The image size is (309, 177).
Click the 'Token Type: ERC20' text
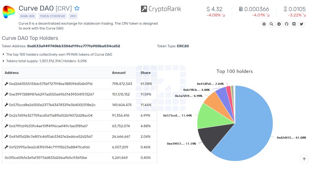click(x=173, y=46)
